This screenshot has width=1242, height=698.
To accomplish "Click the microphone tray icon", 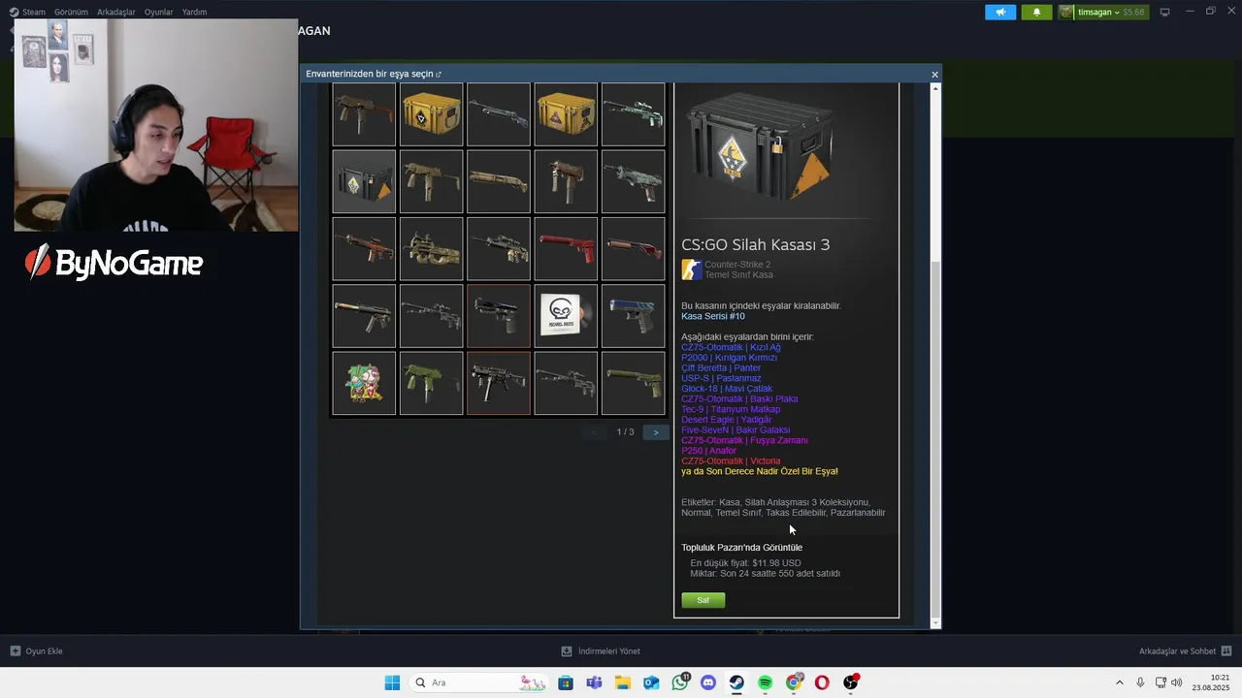I will [x=1140, y=682].
